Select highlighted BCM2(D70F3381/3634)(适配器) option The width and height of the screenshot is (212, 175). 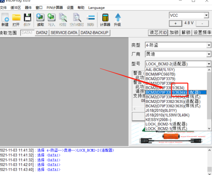click(176, 92)
